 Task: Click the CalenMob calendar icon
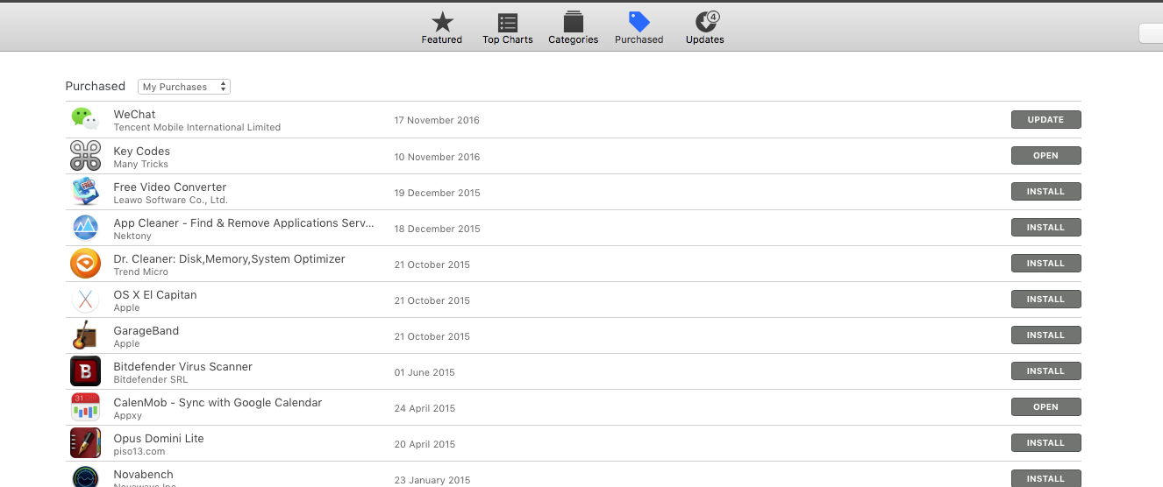85,407
